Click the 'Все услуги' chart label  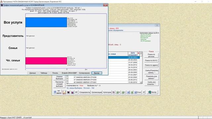click(x=13, y=22)
